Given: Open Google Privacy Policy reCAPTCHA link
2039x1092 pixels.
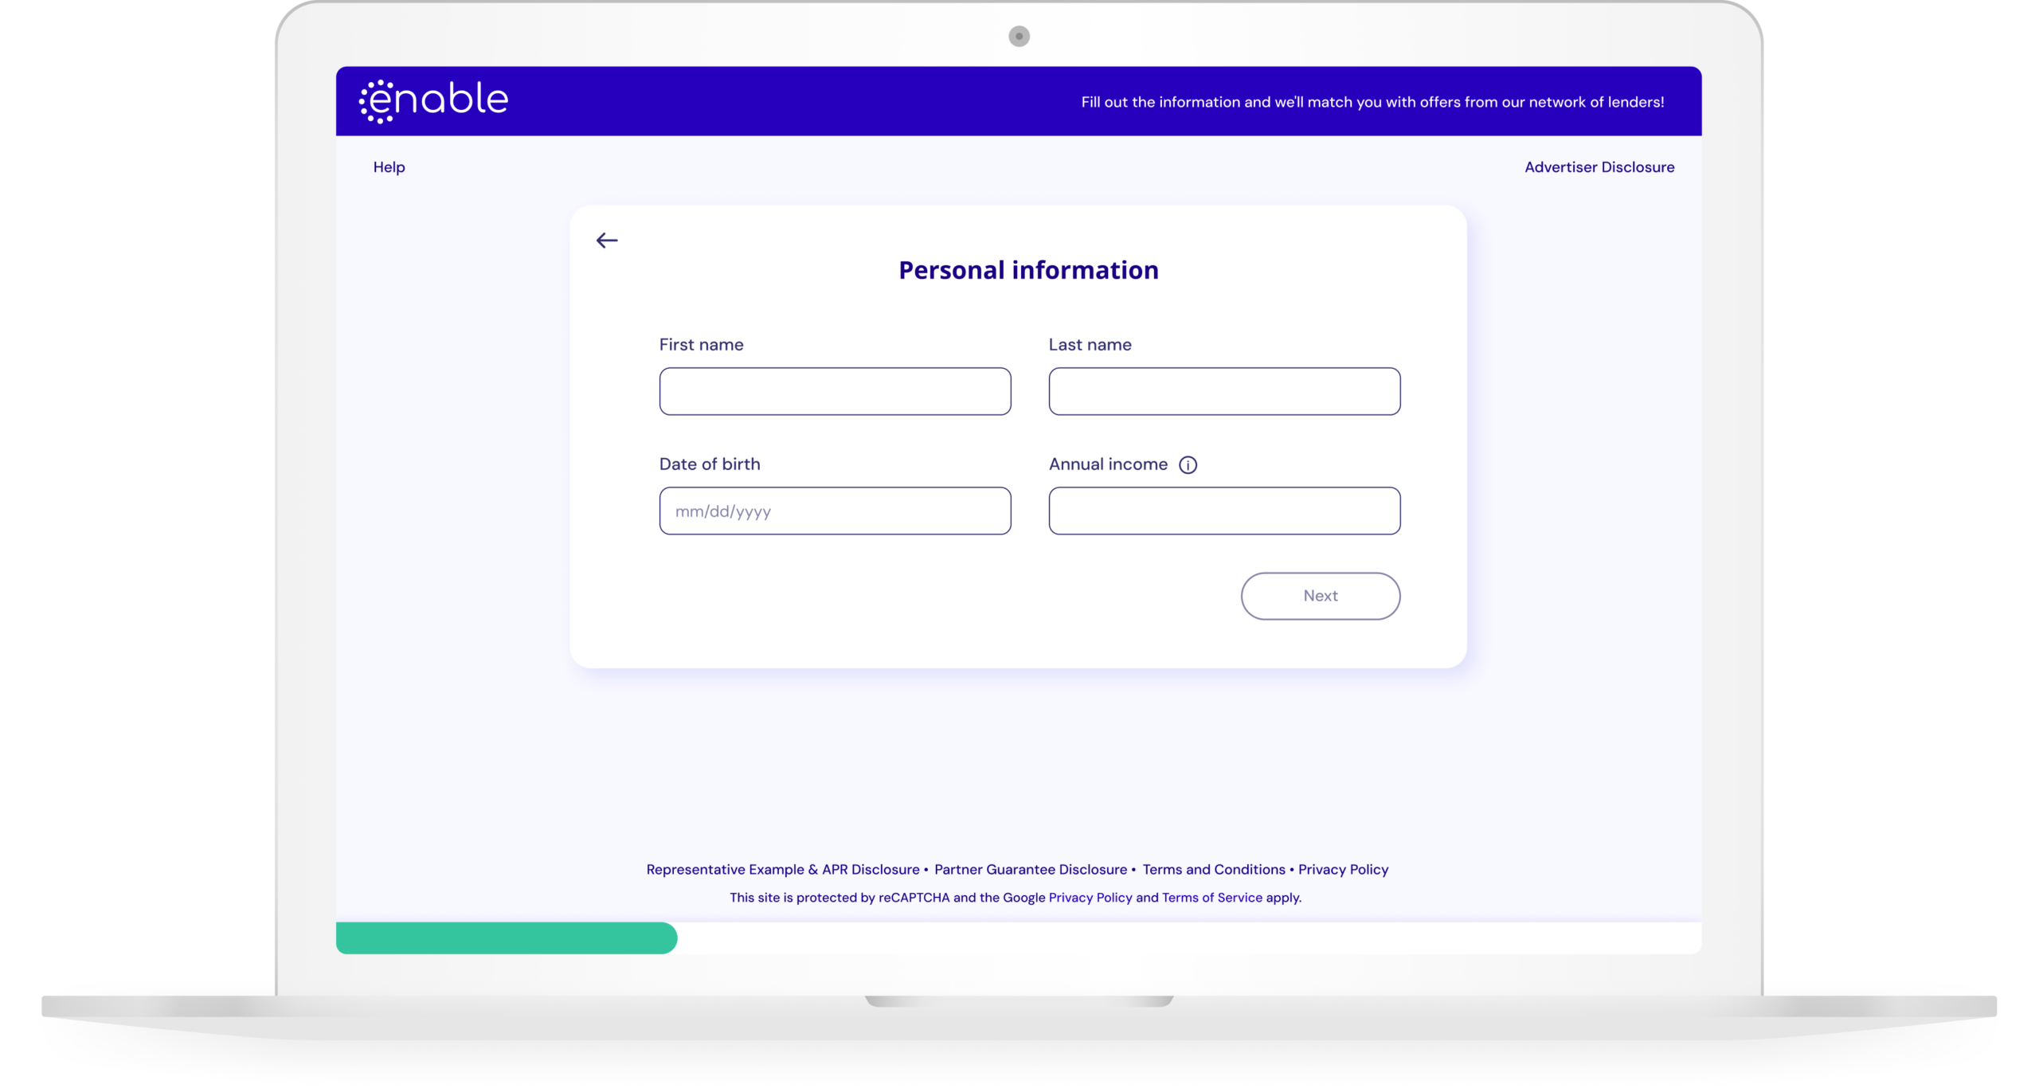Looking at the screenshot, I should click(1090, 898).
